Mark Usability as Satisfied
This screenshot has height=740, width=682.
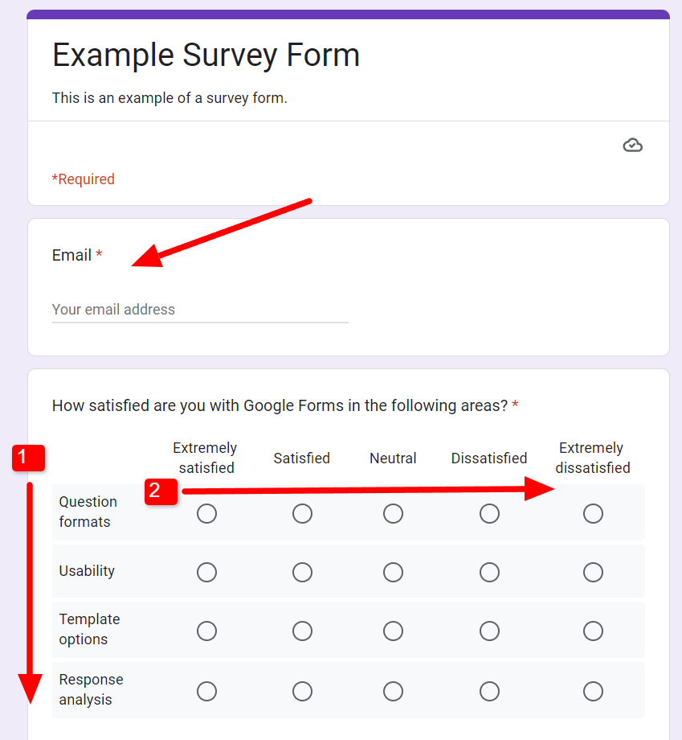[x=302, y=572]
